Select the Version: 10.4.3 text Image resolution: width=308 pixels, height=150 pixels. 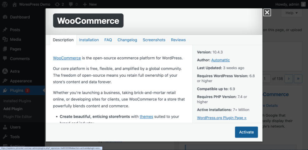(210, 52)
